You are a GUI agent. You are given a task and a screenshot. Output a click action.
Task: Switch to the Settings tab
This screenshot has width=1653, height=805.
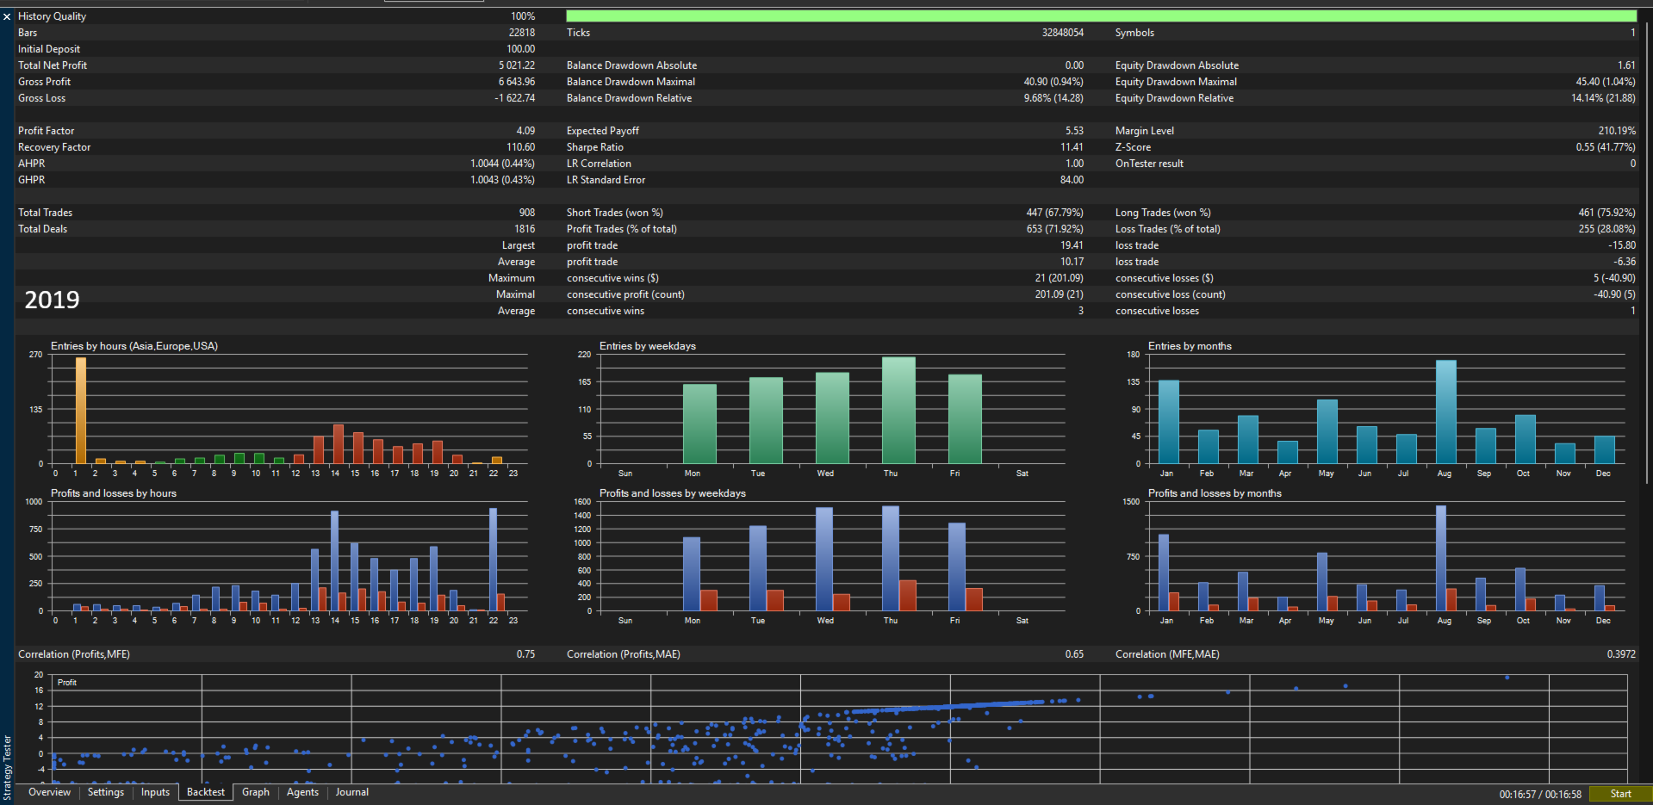(106, 792)
